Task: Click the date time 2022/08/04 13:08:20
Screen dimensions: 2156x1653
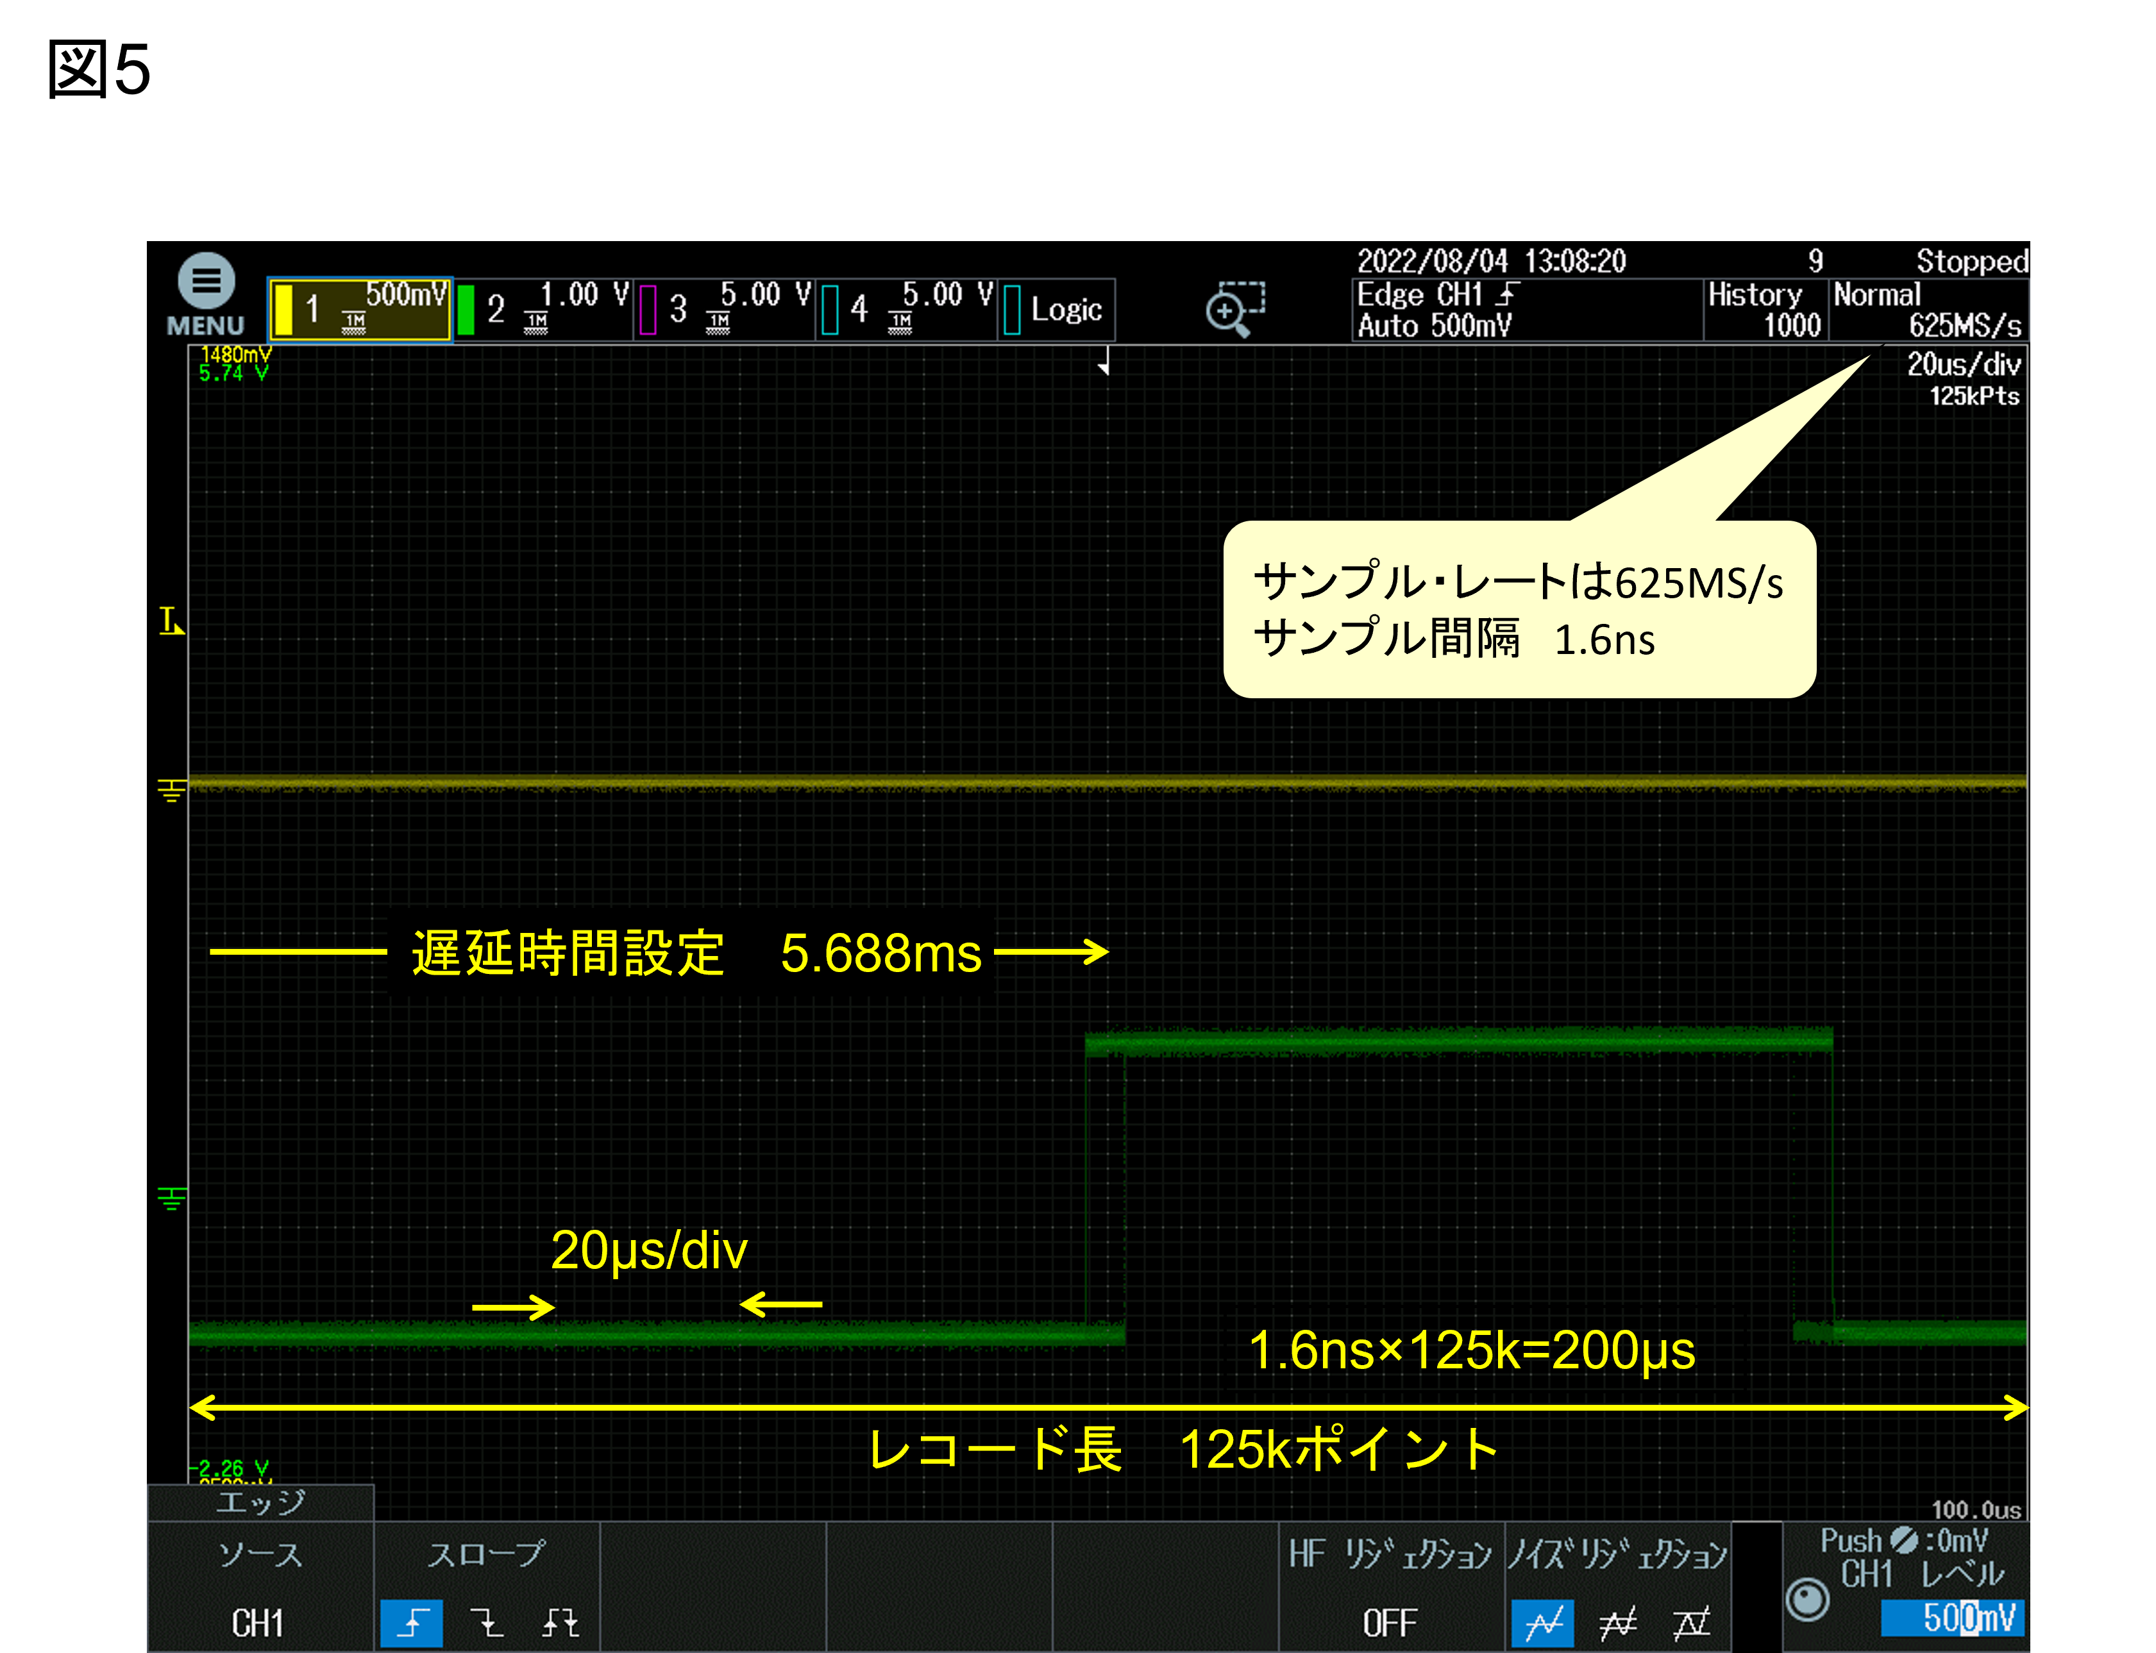Action: coord(1491,261)
